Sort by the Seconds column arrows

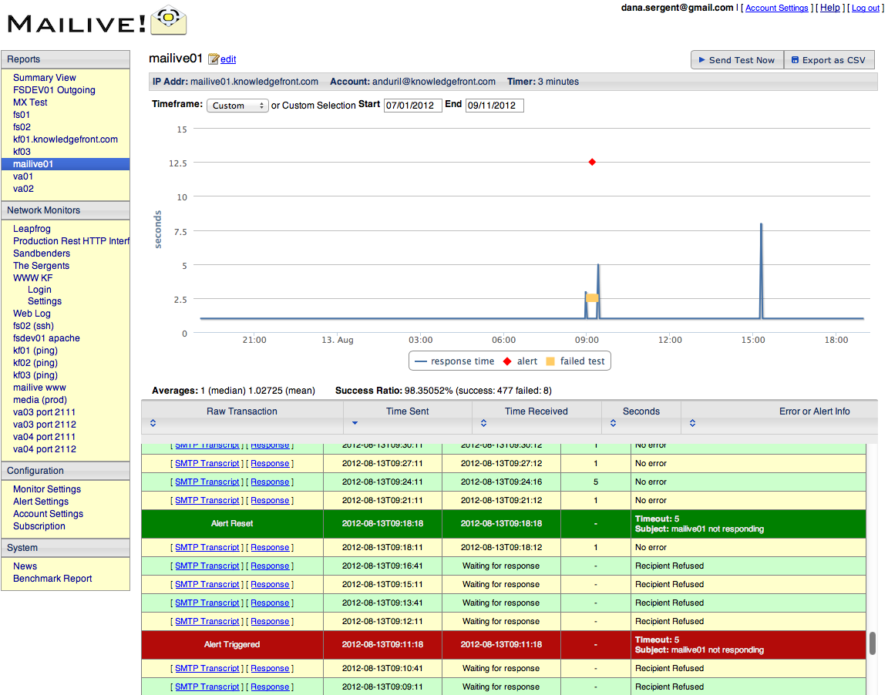point(613,423)
